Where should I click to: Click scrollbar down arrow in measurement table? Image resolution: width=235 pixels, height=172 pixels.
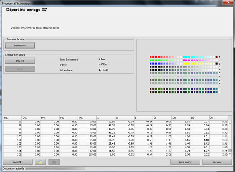230,154
